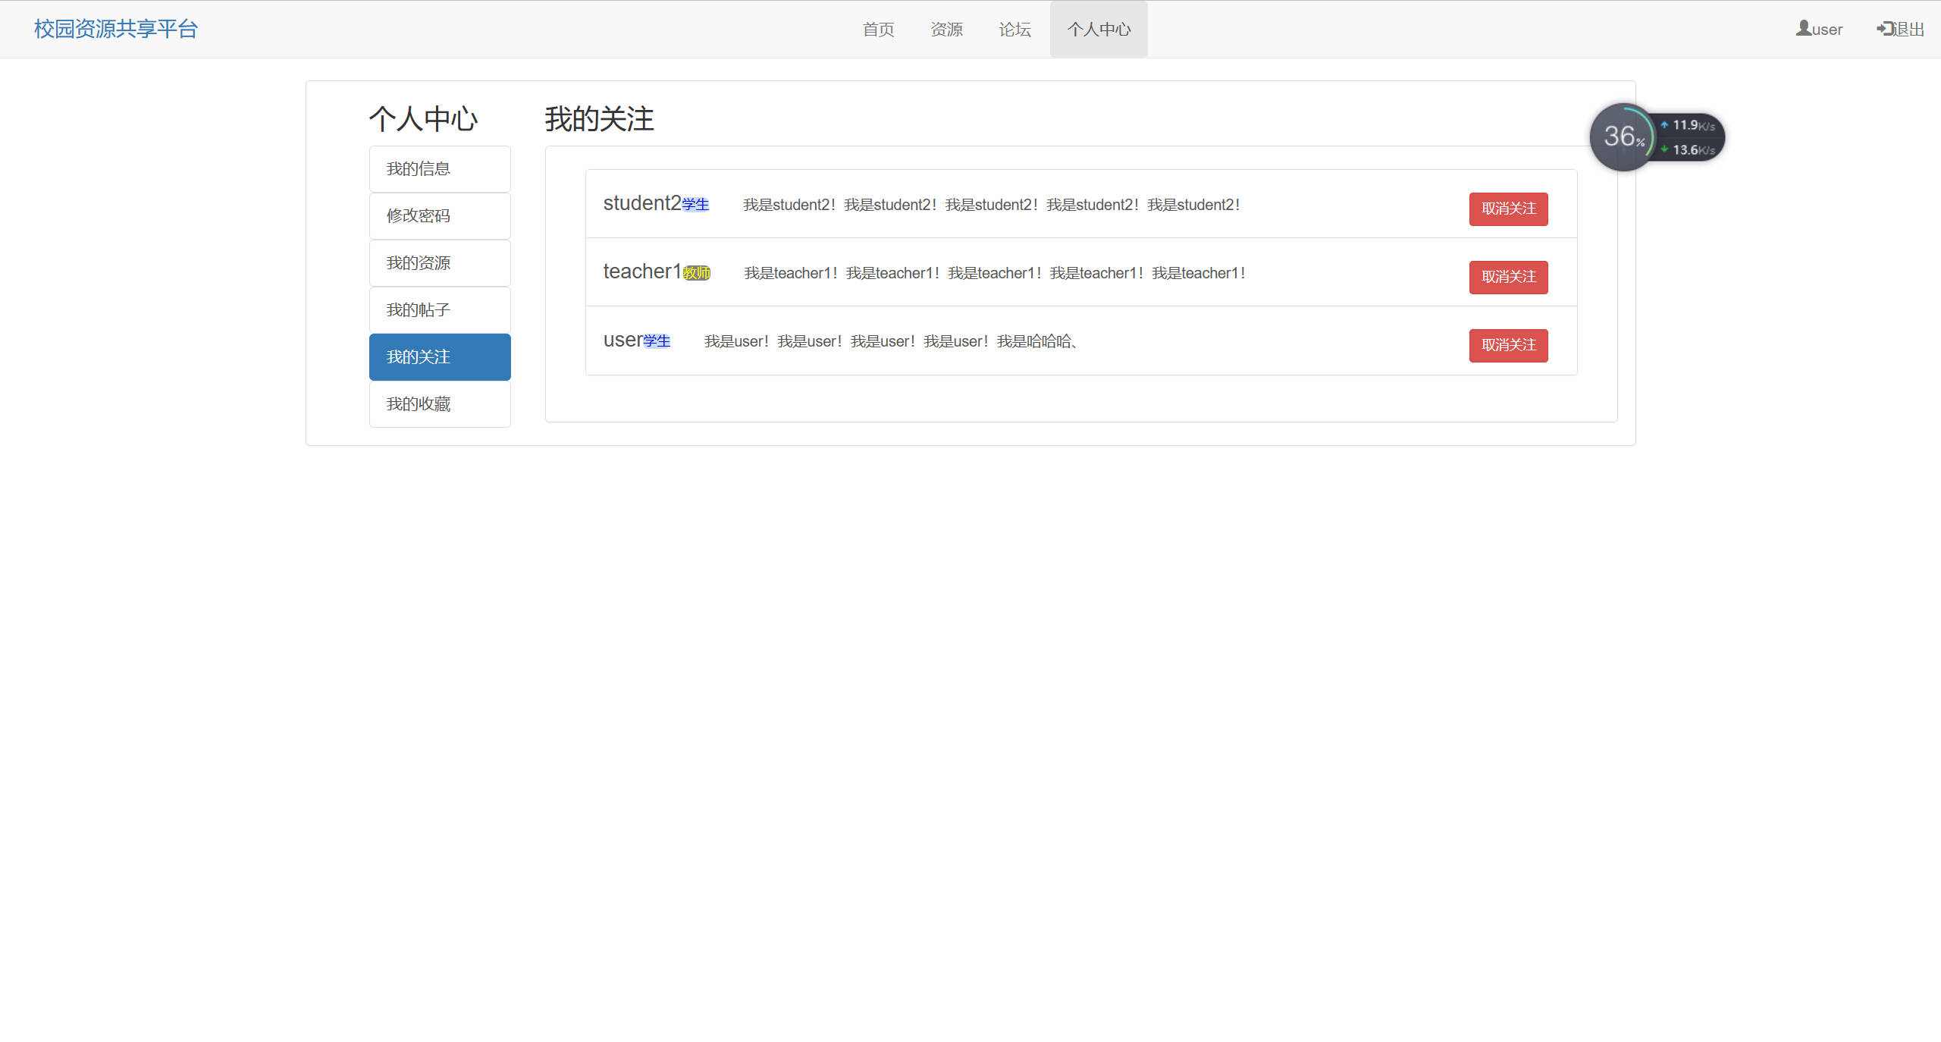1941x1042 pixels.
Task: Open 我的资源 in the sidebar
Action: click(x=440, y=263)
